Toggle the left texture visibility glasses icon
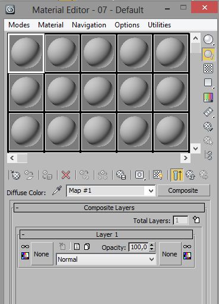Screen dimensions: 219x304 pos(26,247)
